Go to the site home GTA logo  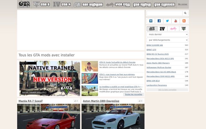click(24, 4)
